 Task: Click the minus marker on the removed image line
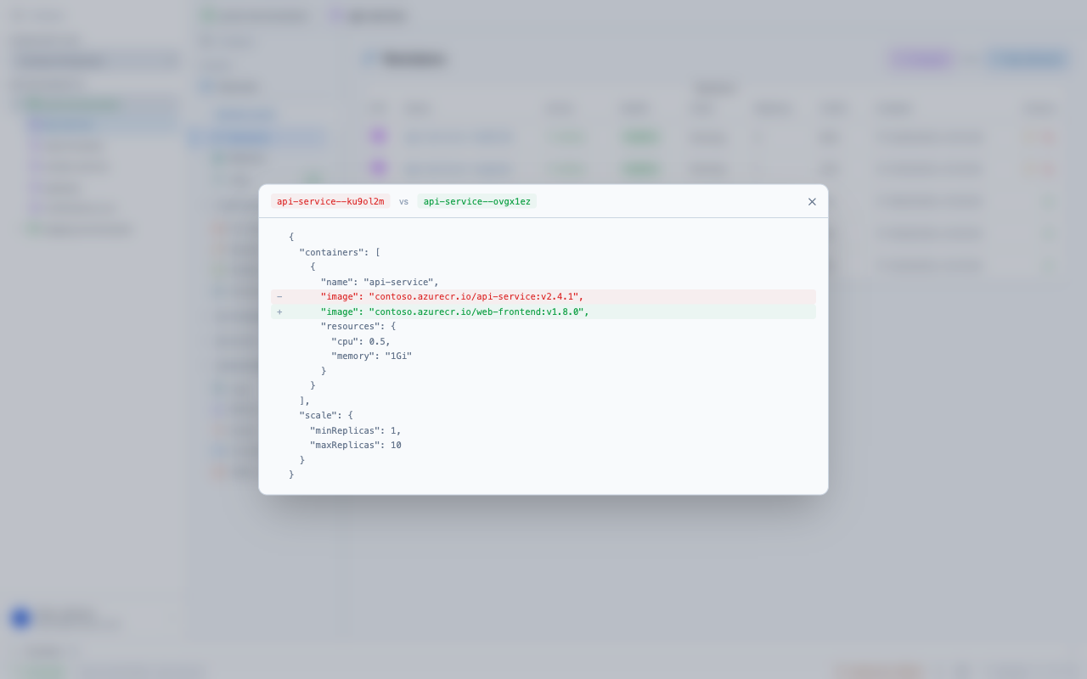(x=279, y=296)
